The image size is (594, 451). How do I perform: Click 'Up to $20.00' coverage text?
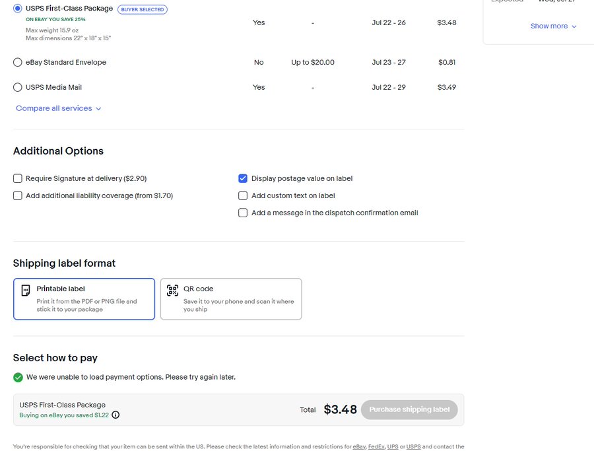[313, 62]
